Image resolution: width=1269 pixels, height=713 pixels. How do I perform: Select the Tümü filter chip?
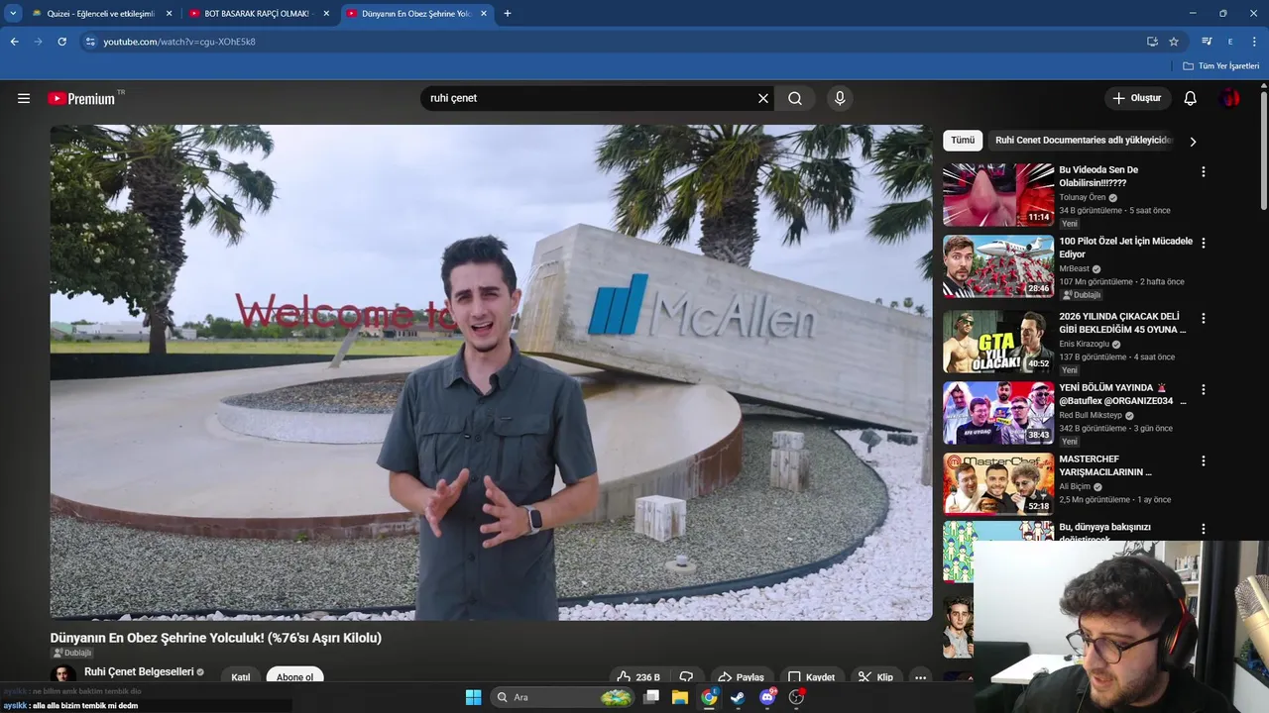point(963,141)
